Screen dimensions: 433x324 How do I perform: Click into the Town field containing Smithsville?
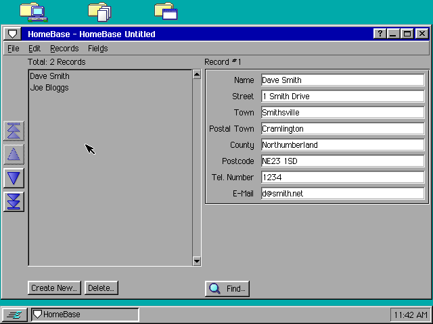(342, 113)
